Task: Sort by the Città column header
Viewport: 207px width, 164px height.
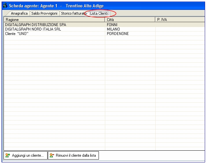Action: 130,20
